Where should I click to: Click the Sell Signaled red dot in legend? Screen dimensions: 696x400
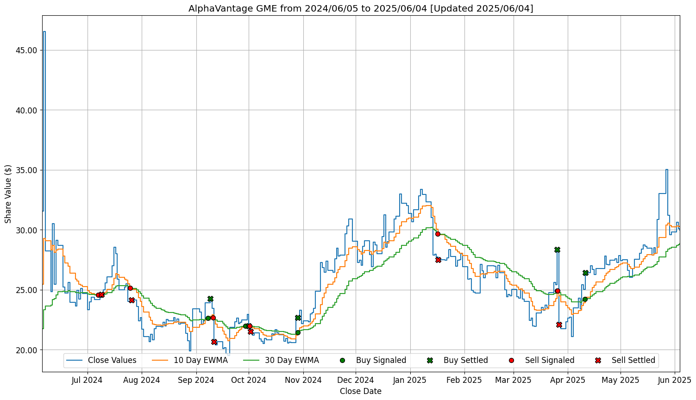coord(511,360)
